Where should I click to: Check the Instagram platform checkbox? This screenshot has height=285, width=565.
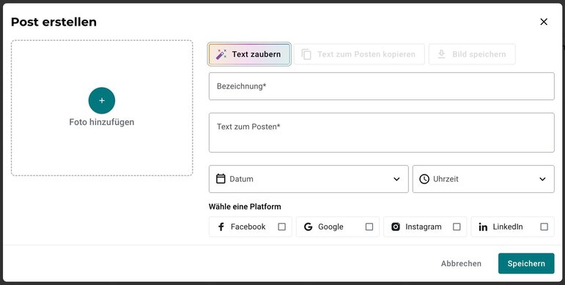(x=457, y=227)
